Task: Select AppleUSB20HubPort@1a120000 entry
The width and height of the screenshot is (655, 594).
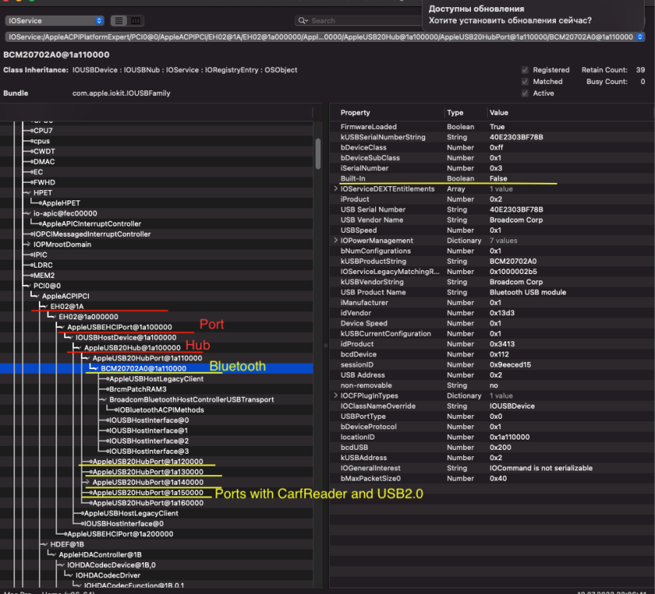Action: [147, 462]
